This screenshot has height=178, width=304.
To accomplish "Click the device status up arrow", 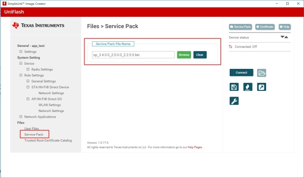I will point(286,37).
